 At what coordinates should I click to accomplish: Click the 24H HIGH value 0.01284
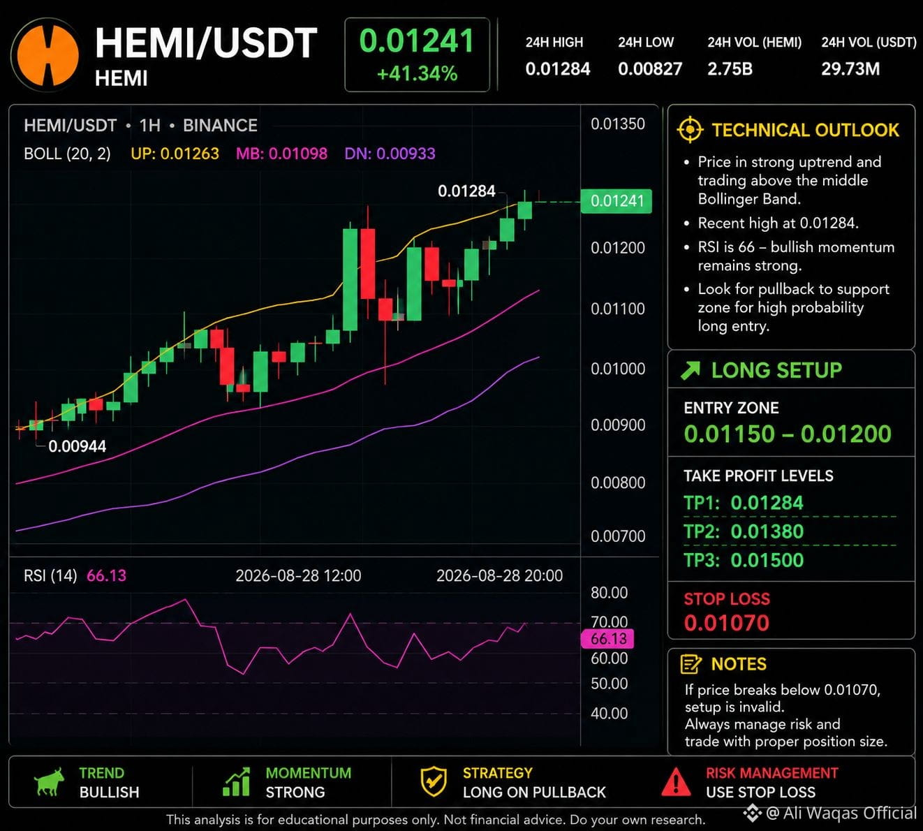558,69
